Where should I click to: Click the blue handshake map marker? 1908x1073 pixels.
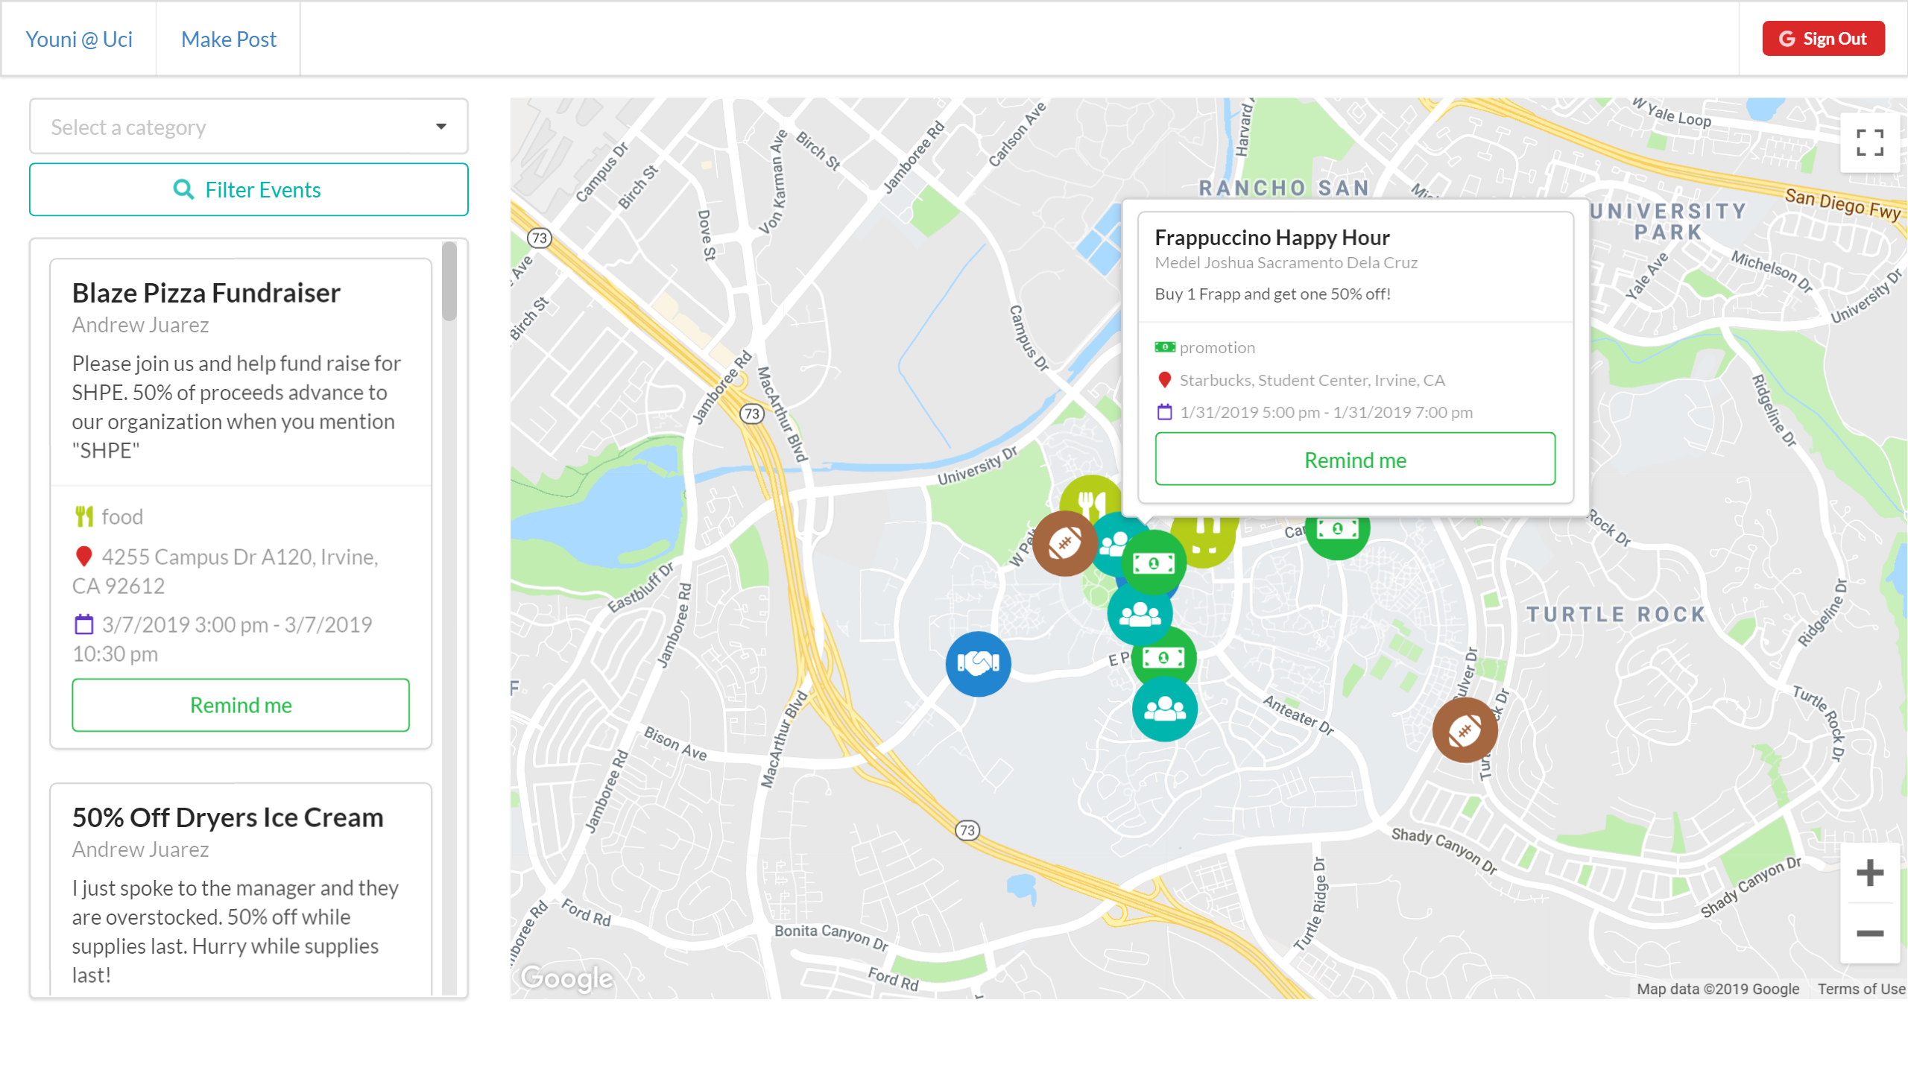[x=978, y=663]
